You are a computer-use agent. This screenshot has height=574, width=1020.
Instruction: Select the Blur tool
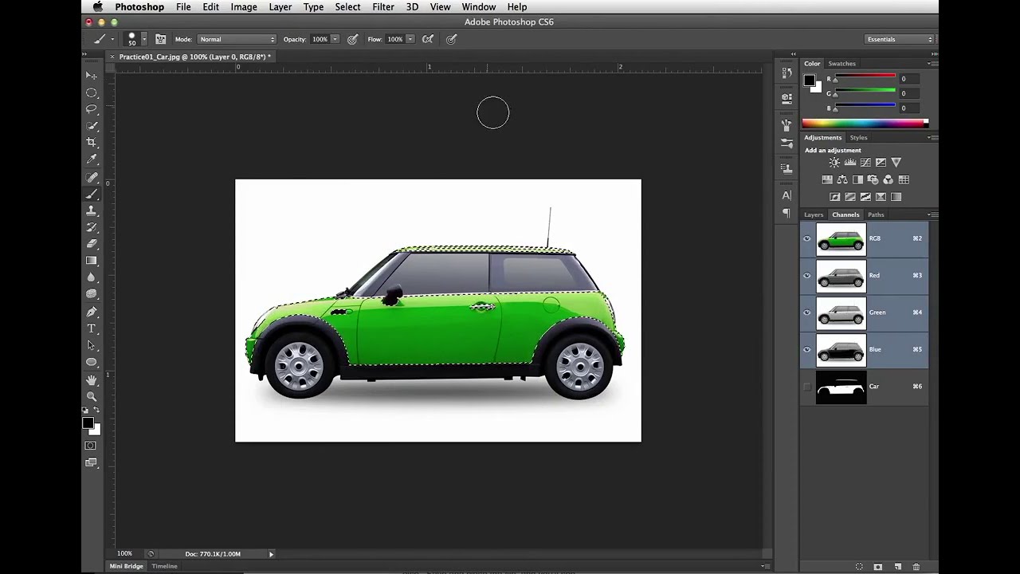point(91,277)
